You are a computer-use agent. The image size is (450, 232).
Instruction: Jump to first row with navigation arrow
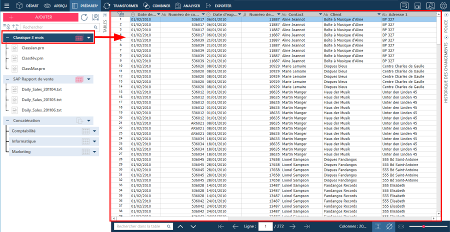(x=221, y=226)
